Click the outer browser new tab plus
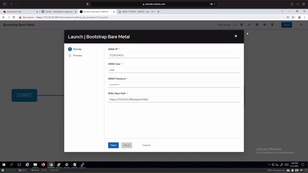Image resolution: width=308 pixels, height=173 pixels. pyautogui.click(x=297, y=4)
